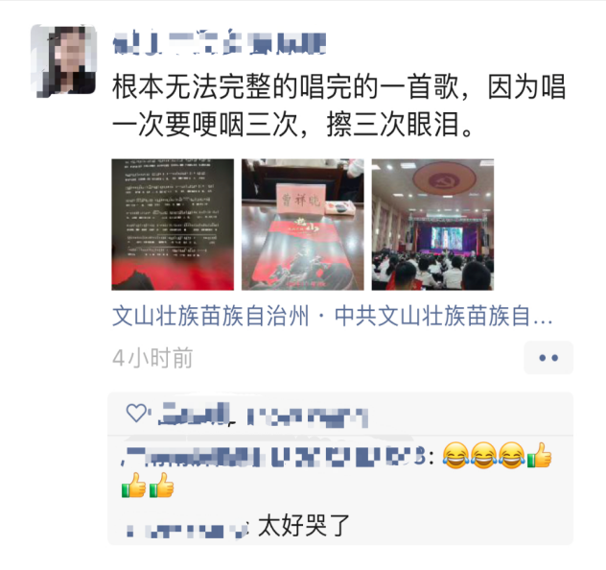
Task: Tap the thumbs-up emoji after the laughing faces
Action: click(x=539, y=455)
